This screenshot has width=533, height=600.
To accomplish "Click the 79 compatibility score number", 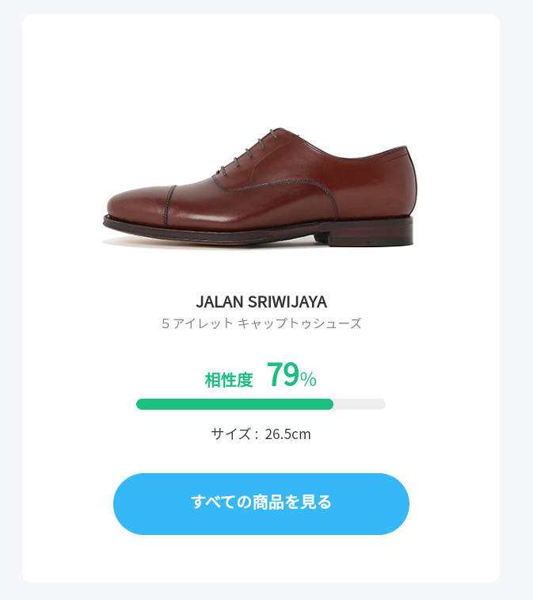I will coord(283,375).
